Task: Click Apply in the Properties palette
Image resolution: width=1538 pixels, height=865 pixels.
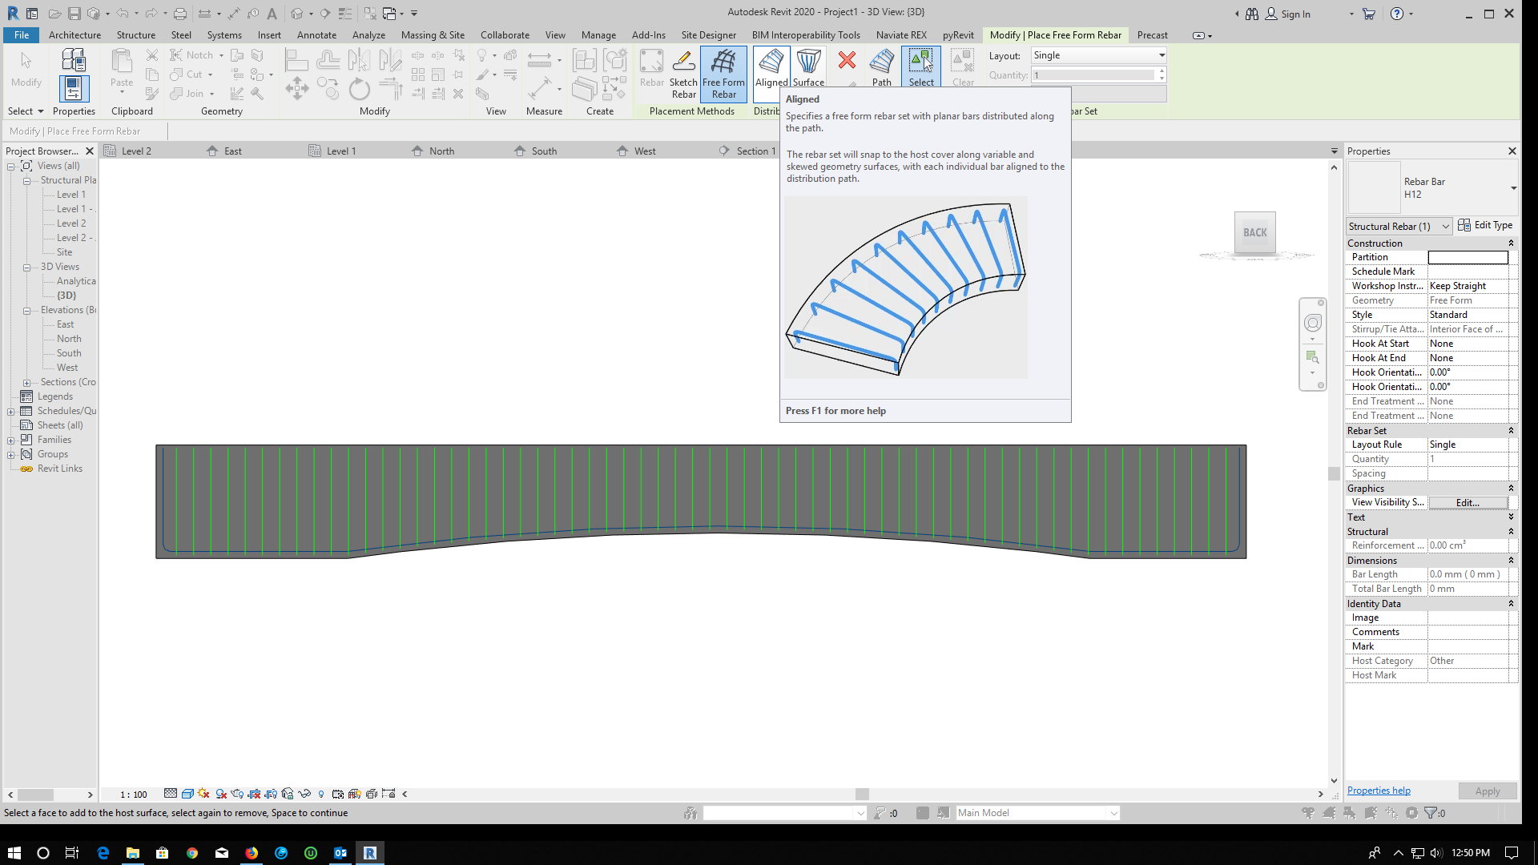Action: pyautogui.click(x=1488, y=791)
